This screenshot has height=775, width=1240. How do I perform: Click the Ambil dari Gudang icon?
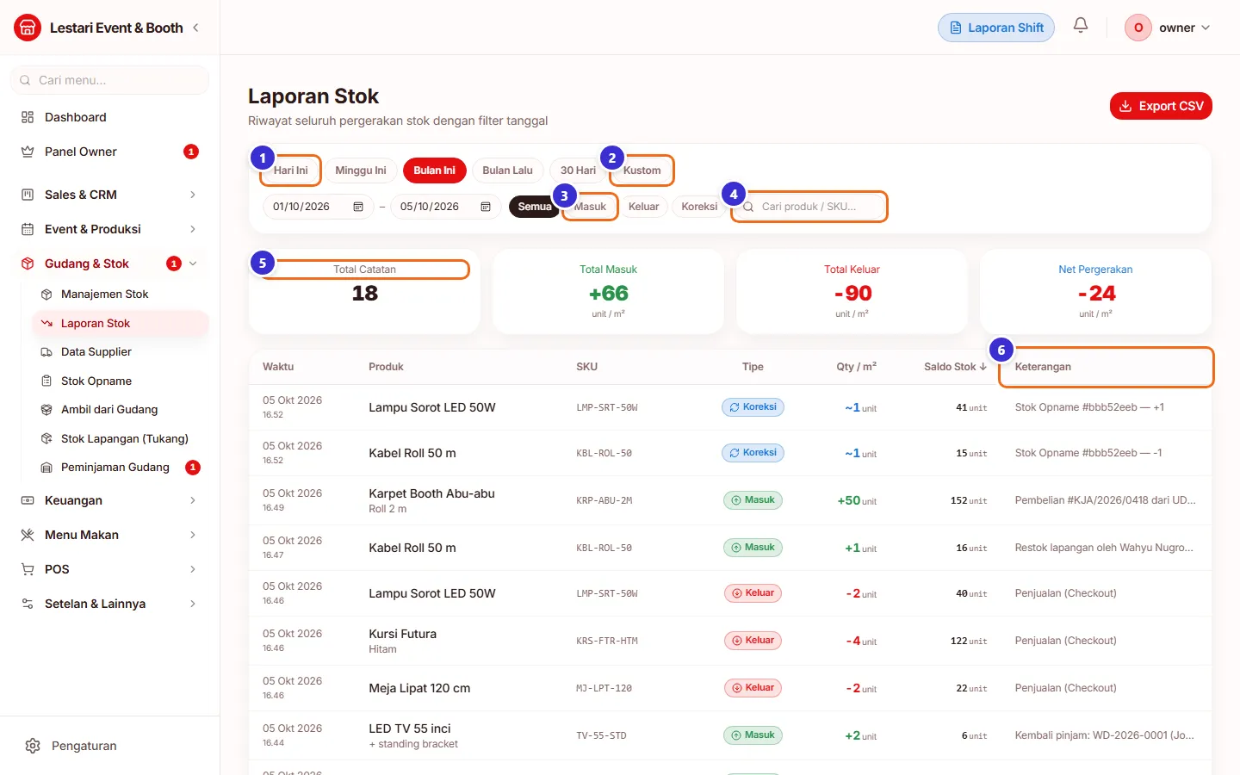[46, 410]
